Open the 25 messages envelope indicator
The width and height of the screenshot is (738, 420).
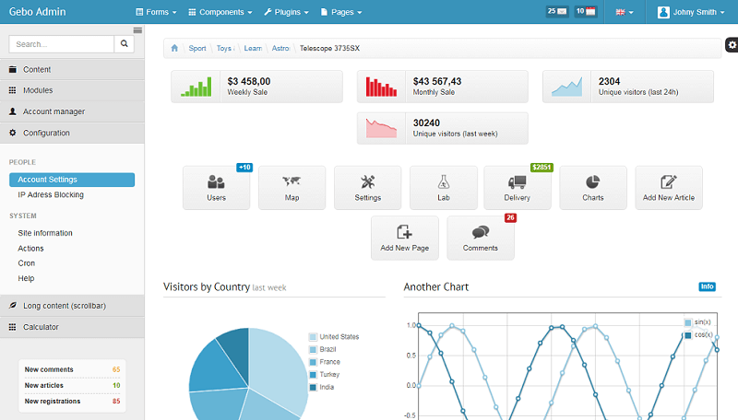click(x=557, y=11)
